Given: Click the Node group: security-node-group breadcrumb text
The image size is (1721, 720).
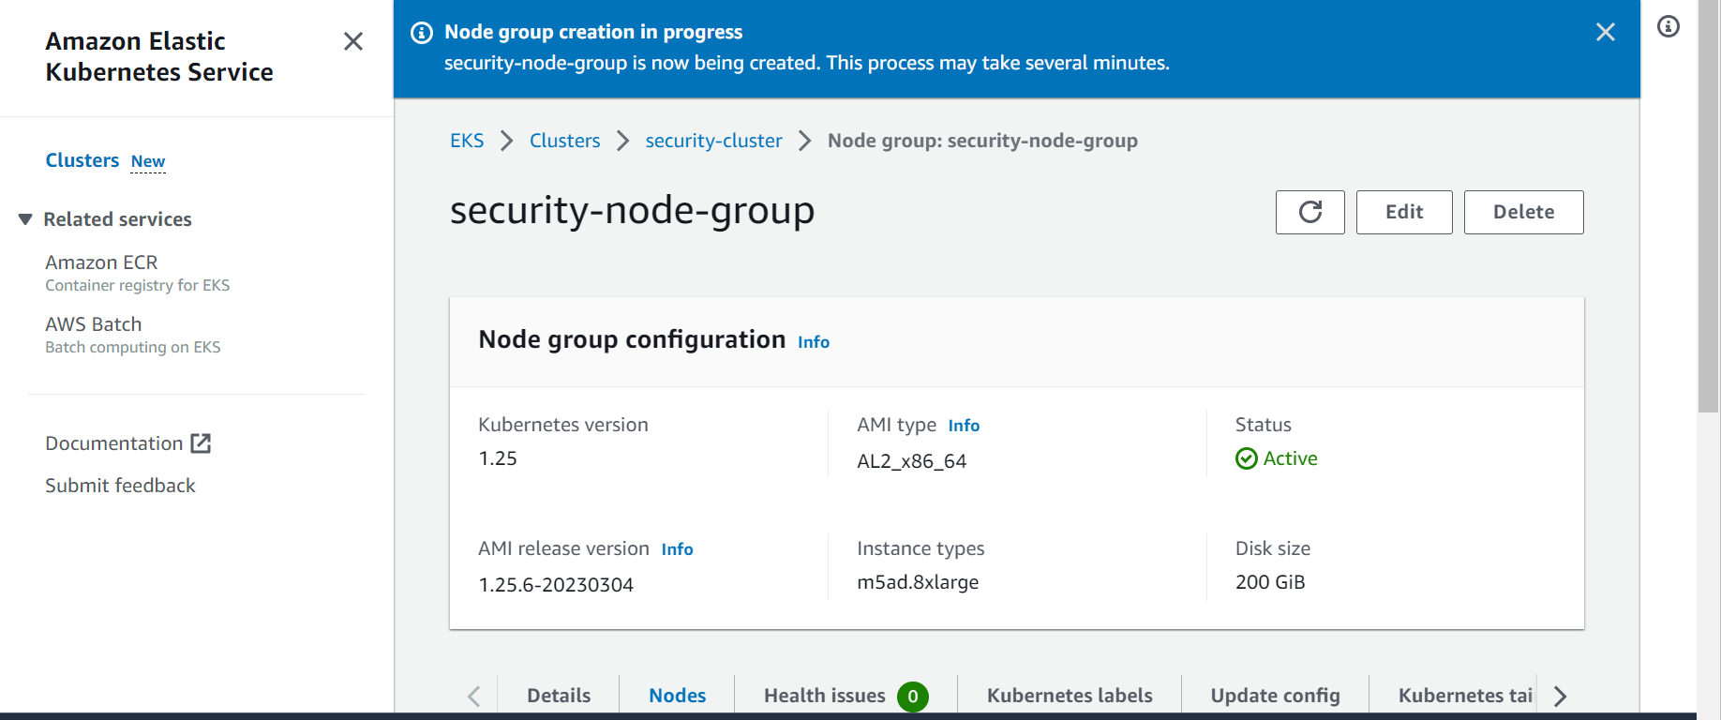Looking at the screenshot, I should 982,141.
